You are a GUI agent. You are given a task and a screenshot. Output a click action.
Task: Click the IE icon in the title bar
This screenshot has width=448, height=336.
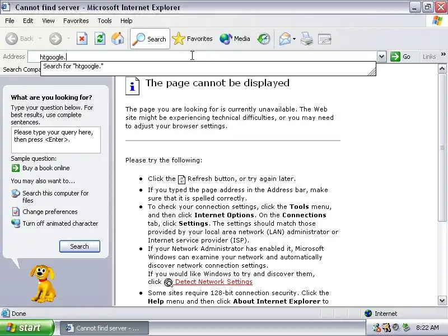[6, 7]
